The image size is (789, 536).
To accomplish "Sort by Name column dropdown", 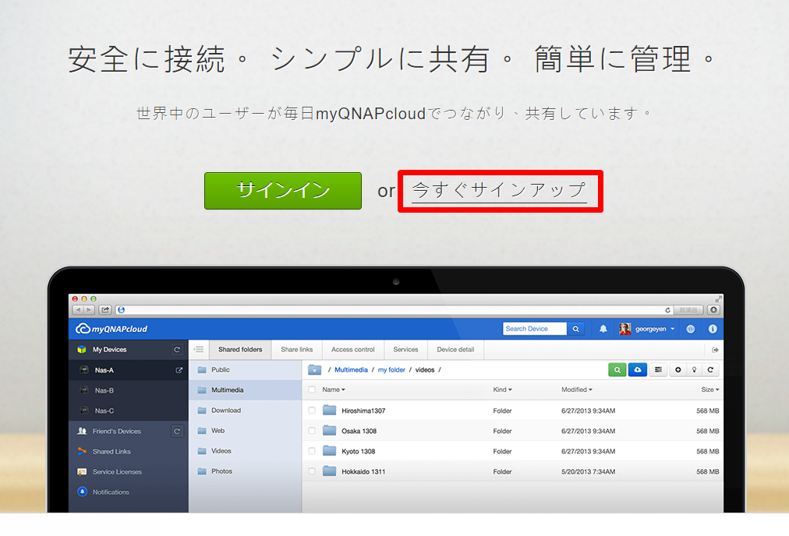I will [x=334, y=390].
